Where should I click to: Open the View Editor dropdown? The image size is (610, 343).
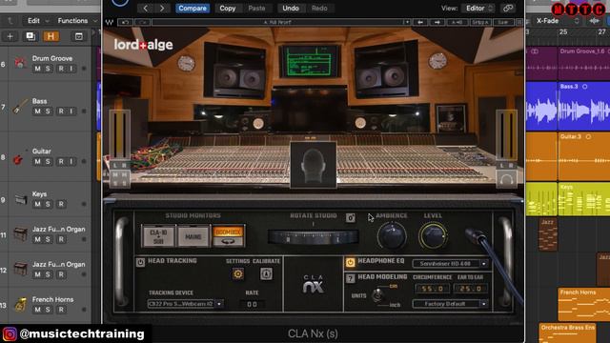pyautogui.click(x=478, y=9)
